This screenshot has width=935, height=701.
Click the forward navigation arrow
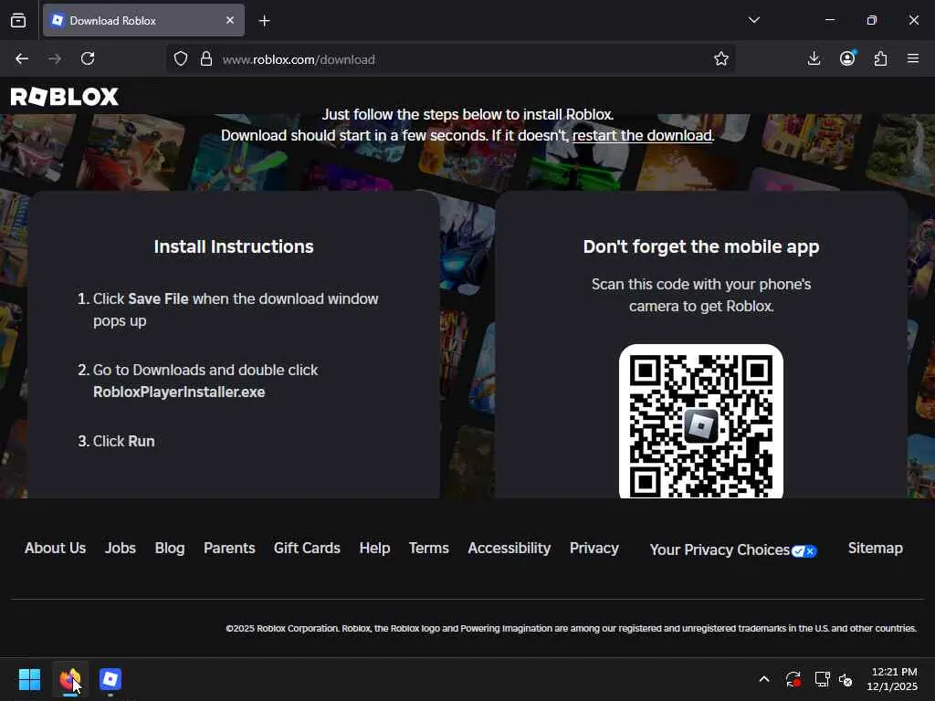point(55,58)
